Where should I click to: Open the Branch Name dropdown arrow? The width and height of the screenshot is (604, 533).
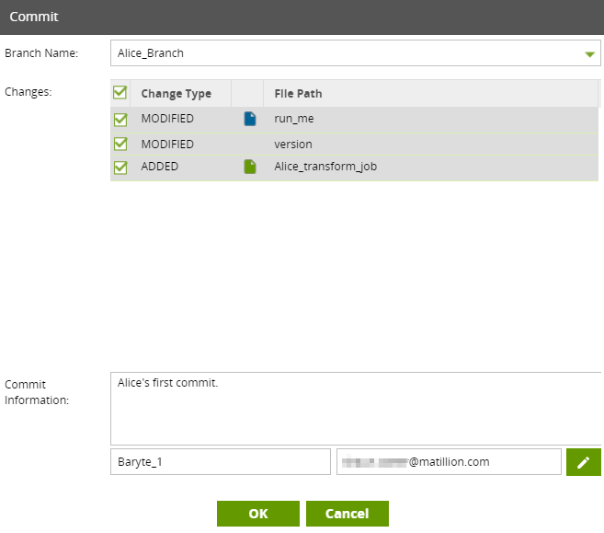[x=589, y=54]
